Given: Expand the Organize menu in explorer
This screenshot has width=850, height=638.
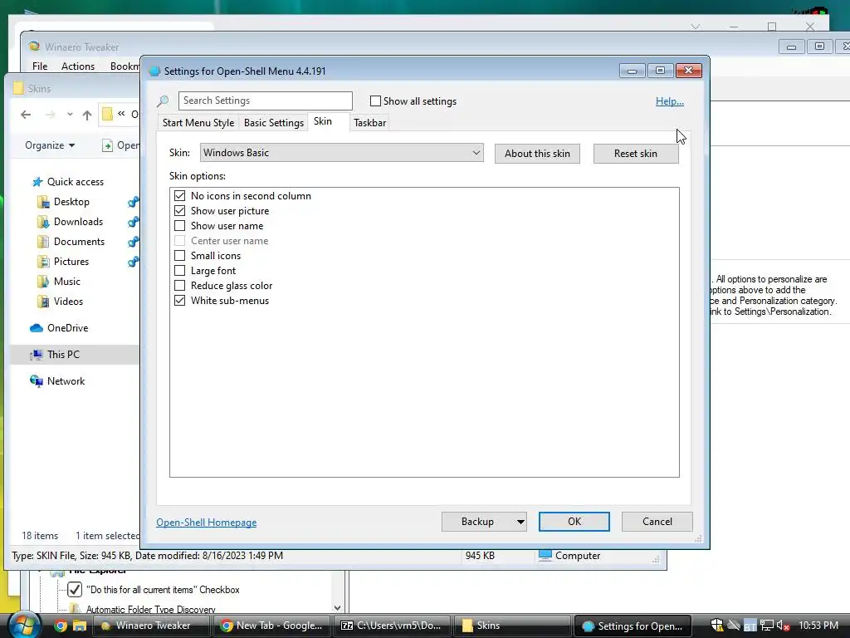Looking at the screenshot, I should click(x=50, y=145).
